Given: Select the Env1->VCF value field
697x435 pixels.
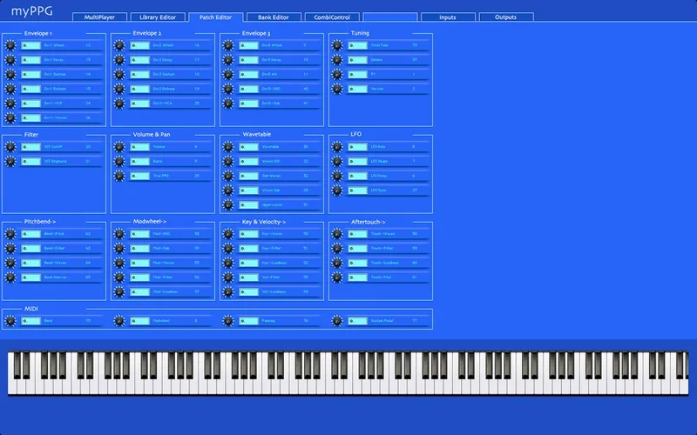Looking at the screenshot, I should coord(31,104).
